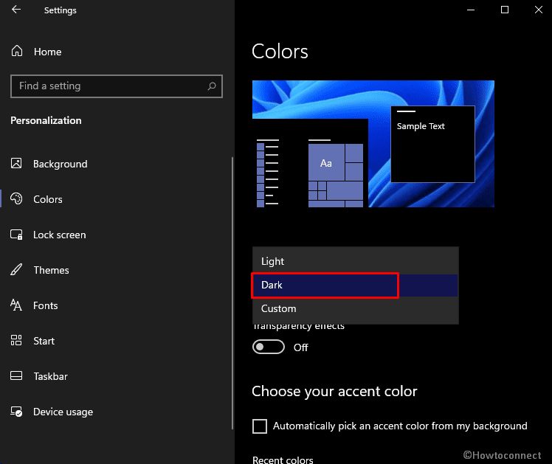Screen dimensions: 552x464
Task: Click the Start tiles icon in sidebar
Action: [17, 341]
